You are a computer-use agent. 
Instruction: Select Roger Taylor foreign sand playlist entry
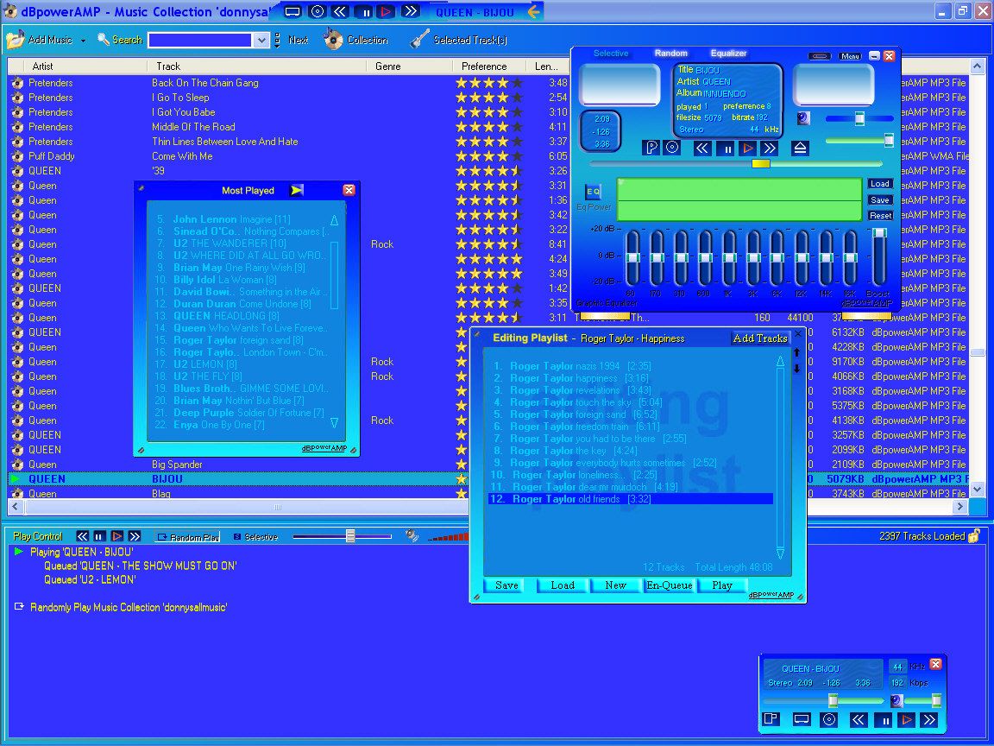(x=574, y=414)
